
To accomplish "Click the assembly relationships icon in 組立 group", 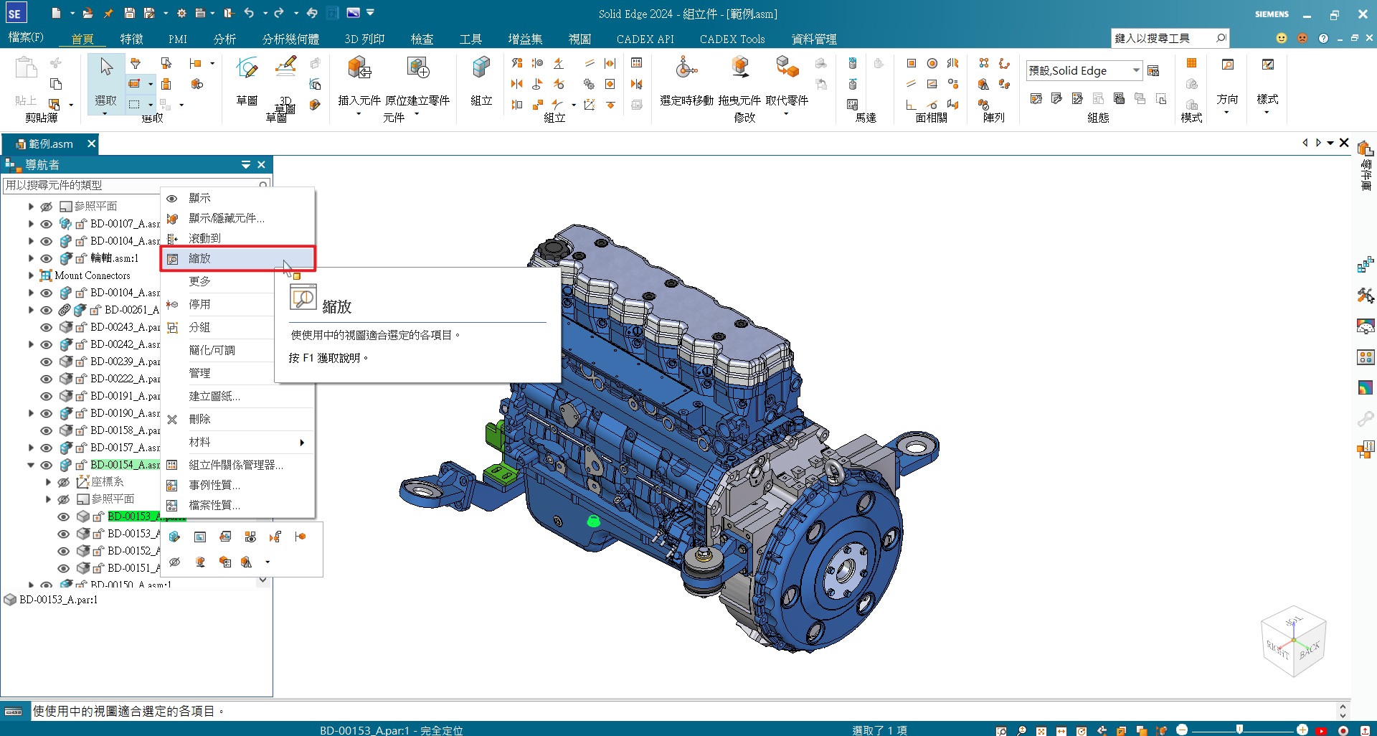I will (x=636, y=63).
